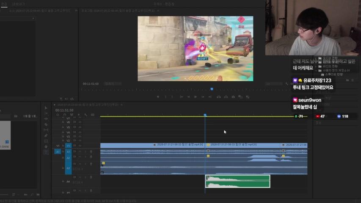Select the Rectangle shape tool
361x203 pixels.
click(46, 141)
